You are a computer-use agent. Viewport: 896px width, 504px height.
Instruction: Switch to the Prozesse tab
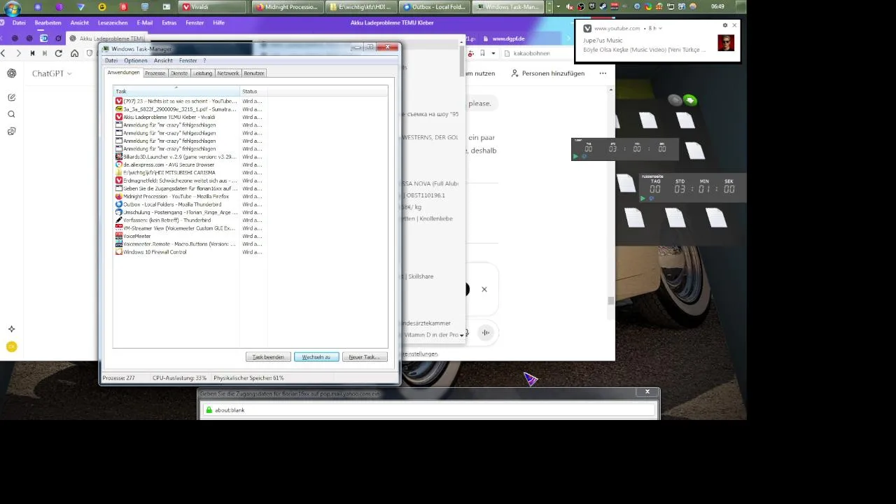click(x=155, y=73)
